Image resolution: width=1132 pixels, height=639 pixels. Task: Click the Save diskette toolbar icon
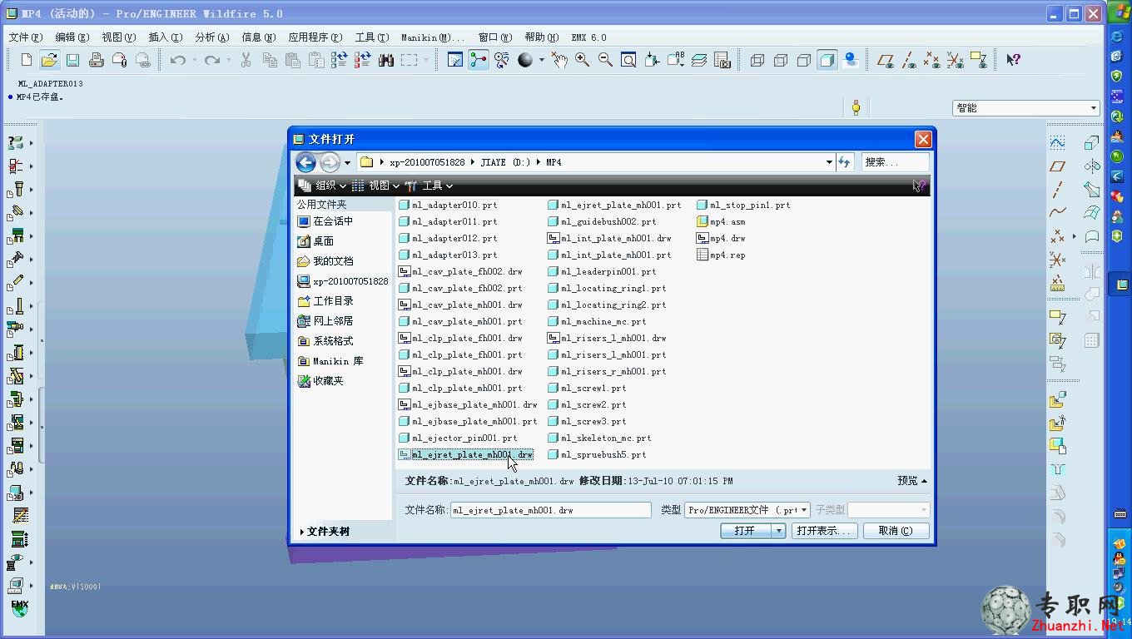pyautogui.click(x=72, y=60)
